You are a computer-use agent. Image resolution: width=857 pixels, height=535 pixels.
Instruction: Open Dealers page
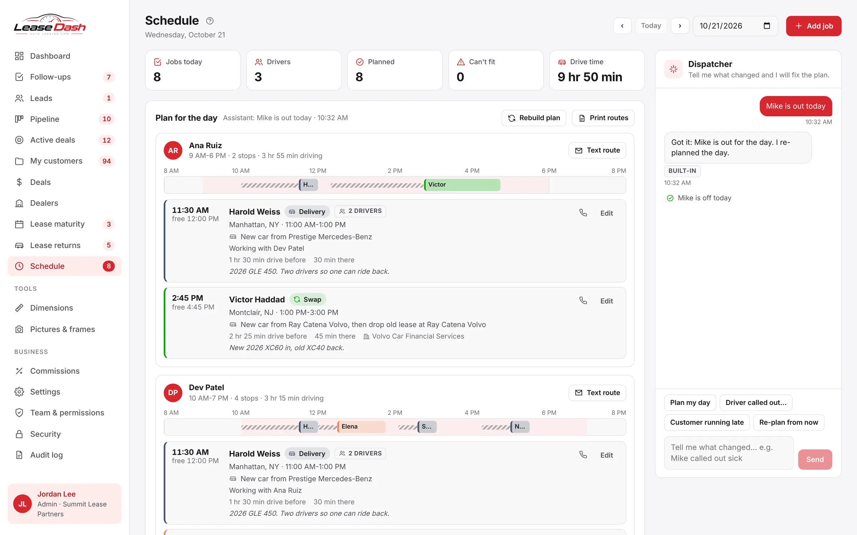coord(64,203)
